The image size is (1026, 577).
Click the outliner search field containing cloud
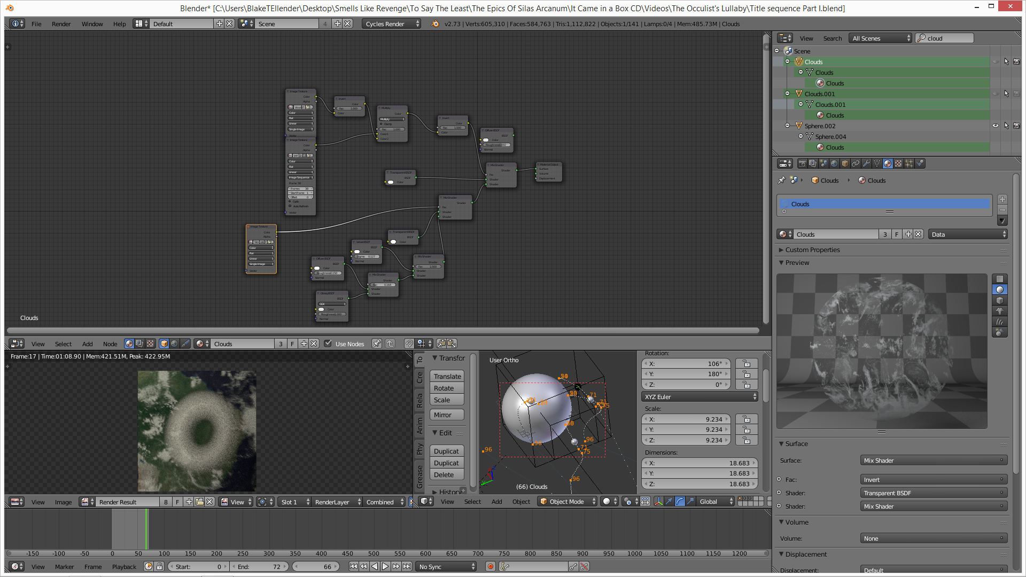944,38
